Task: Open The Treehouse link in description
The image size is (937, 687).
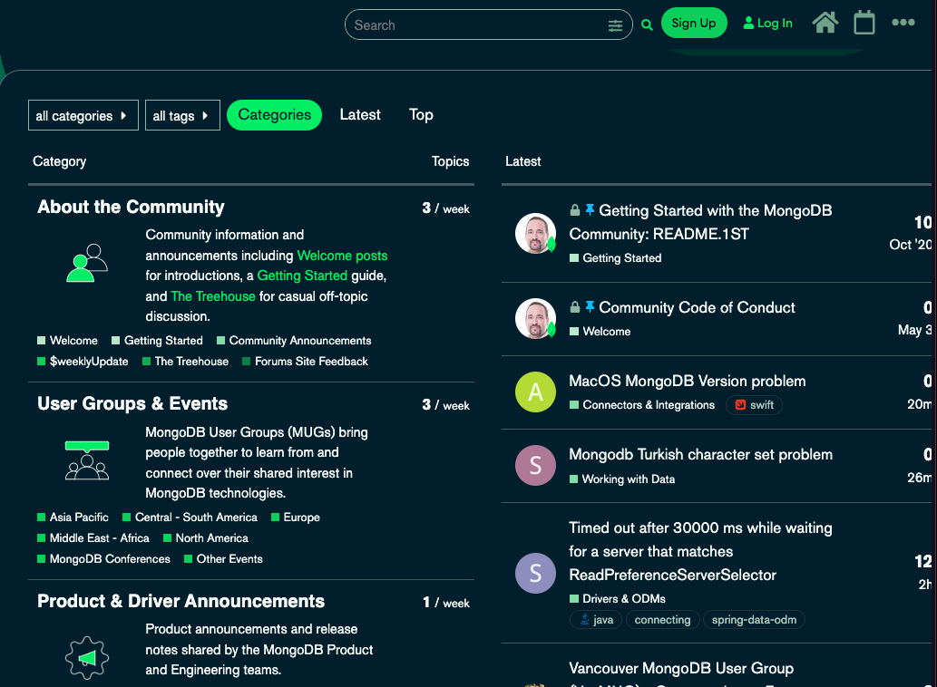Action: tap(213, 296)
